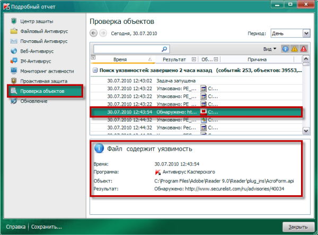Open the securelist.com advisories link
Screen dimensions: 318x235
point(234,189)
